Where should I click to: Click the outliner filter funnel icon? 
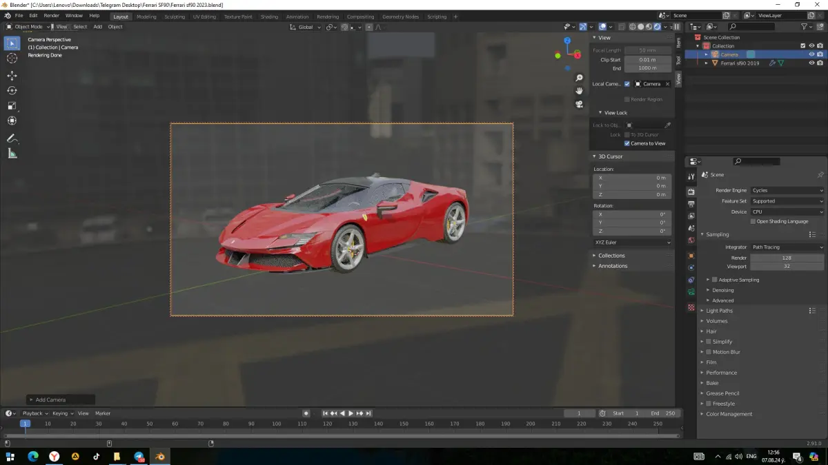click(805, 27)
